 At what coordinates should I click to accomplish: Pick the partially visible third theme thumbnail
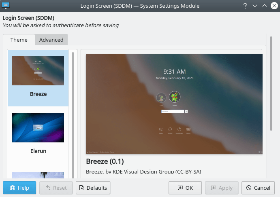38,175
